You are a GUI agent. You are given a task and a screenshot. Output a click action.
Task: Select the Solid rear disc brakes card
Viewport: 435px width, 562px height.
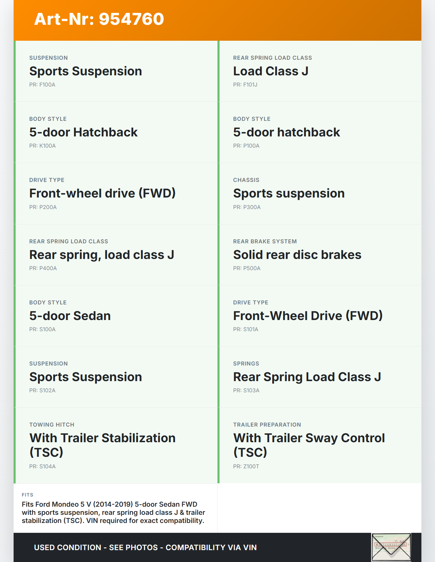(319, 255)
